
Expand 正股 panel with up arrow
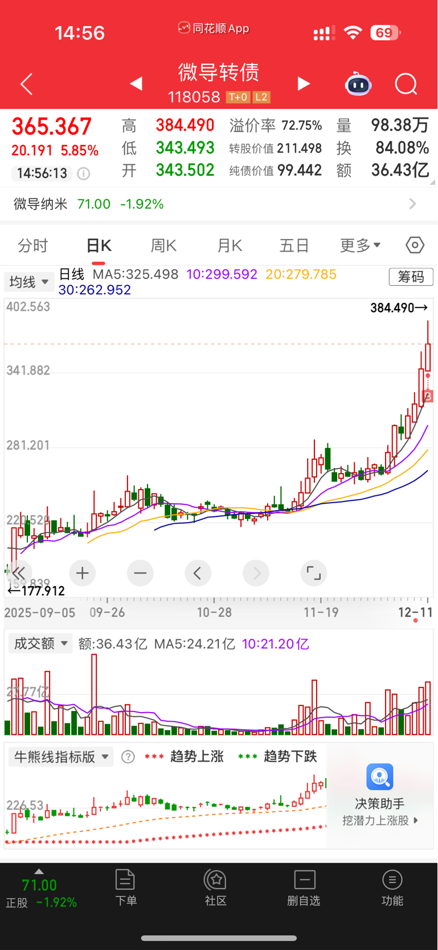coord(39,871)
